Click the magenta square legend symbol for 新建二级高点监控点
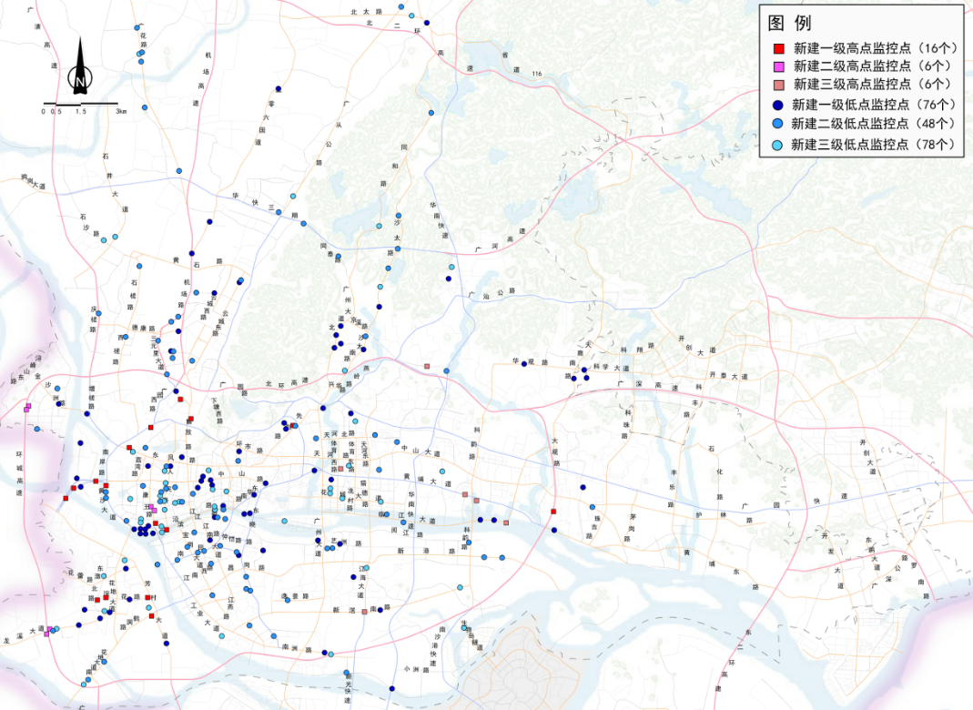 778,66
